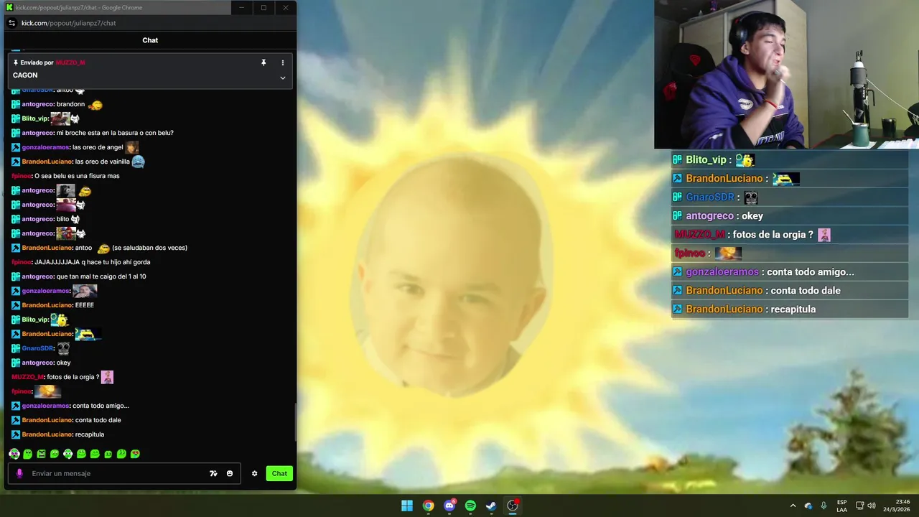Viewport: 919px width, 517px height.
Task: Open Blito_vip username above antogreco mi broche
Action: tap(35, 118)
